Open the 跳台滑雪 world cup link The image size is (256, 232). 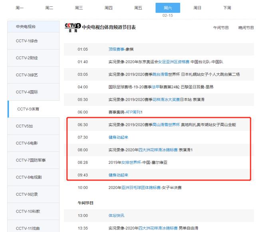pyautogui.click(x=160, y=74)
